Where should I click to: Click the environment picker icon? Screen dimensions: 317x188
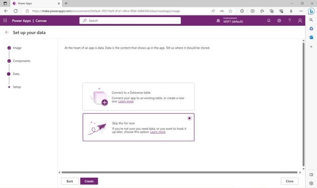pos(218,21)
